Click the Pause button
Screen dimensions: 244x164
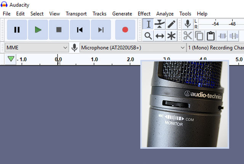pos(17,30)
